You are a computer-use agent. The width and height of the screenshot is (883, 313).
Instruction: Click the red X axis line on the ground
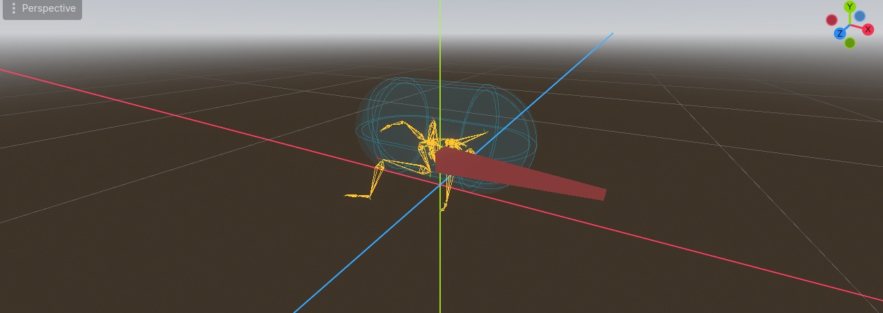click(690, 249)
